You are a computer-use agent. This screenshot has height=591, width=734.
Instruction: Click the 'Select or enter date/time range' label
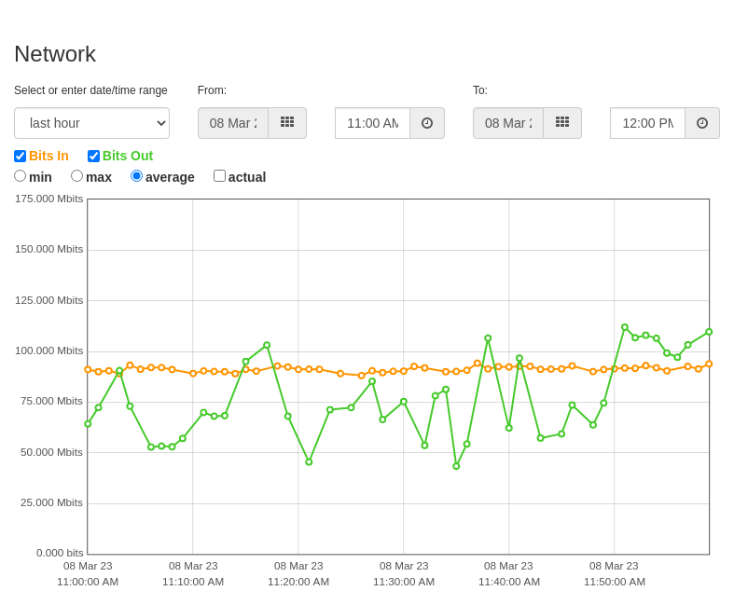coord(90,90)
